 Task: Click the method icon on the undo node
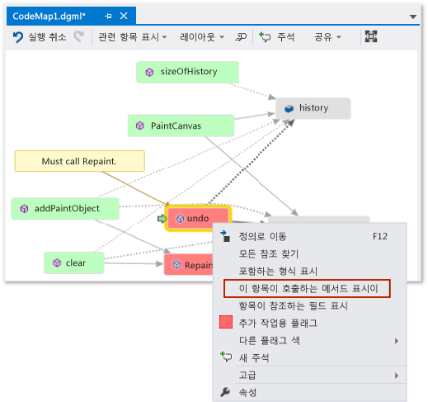[180, 219]
